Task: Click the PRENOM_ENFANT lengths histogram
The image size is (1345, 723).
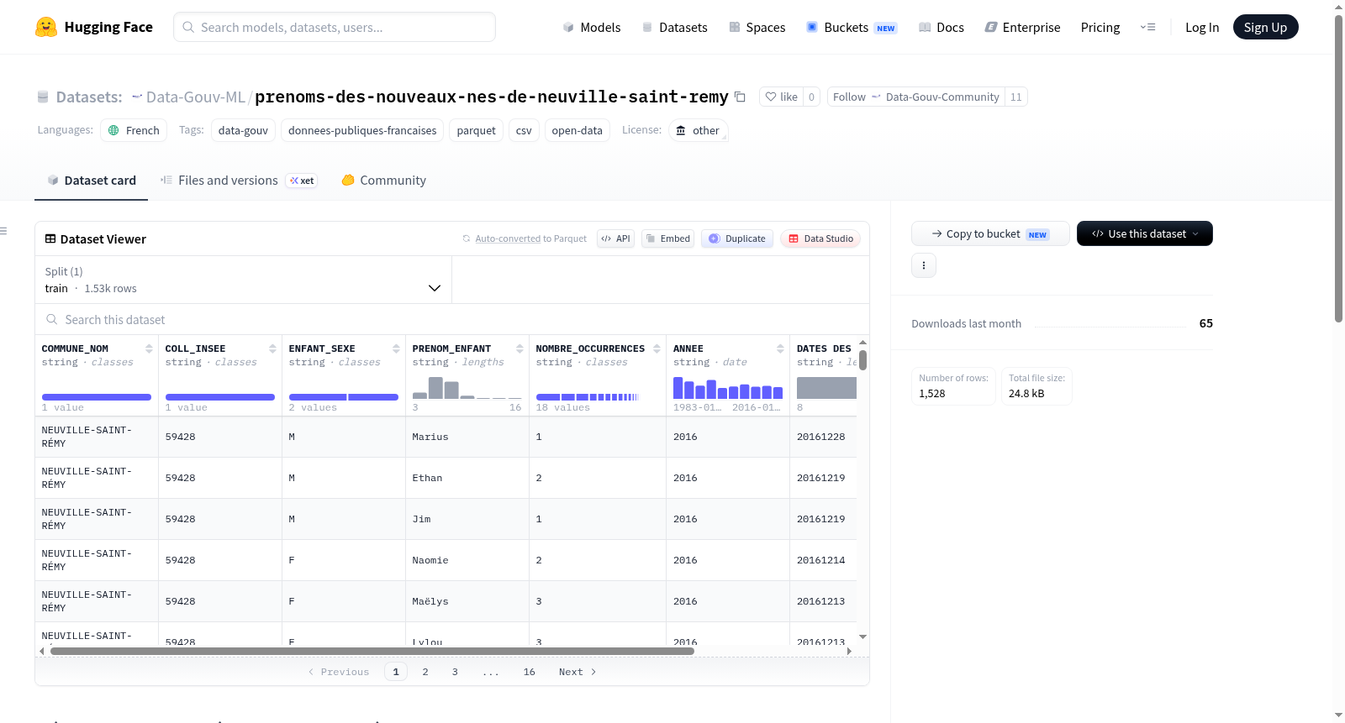Action: [467, 388]
